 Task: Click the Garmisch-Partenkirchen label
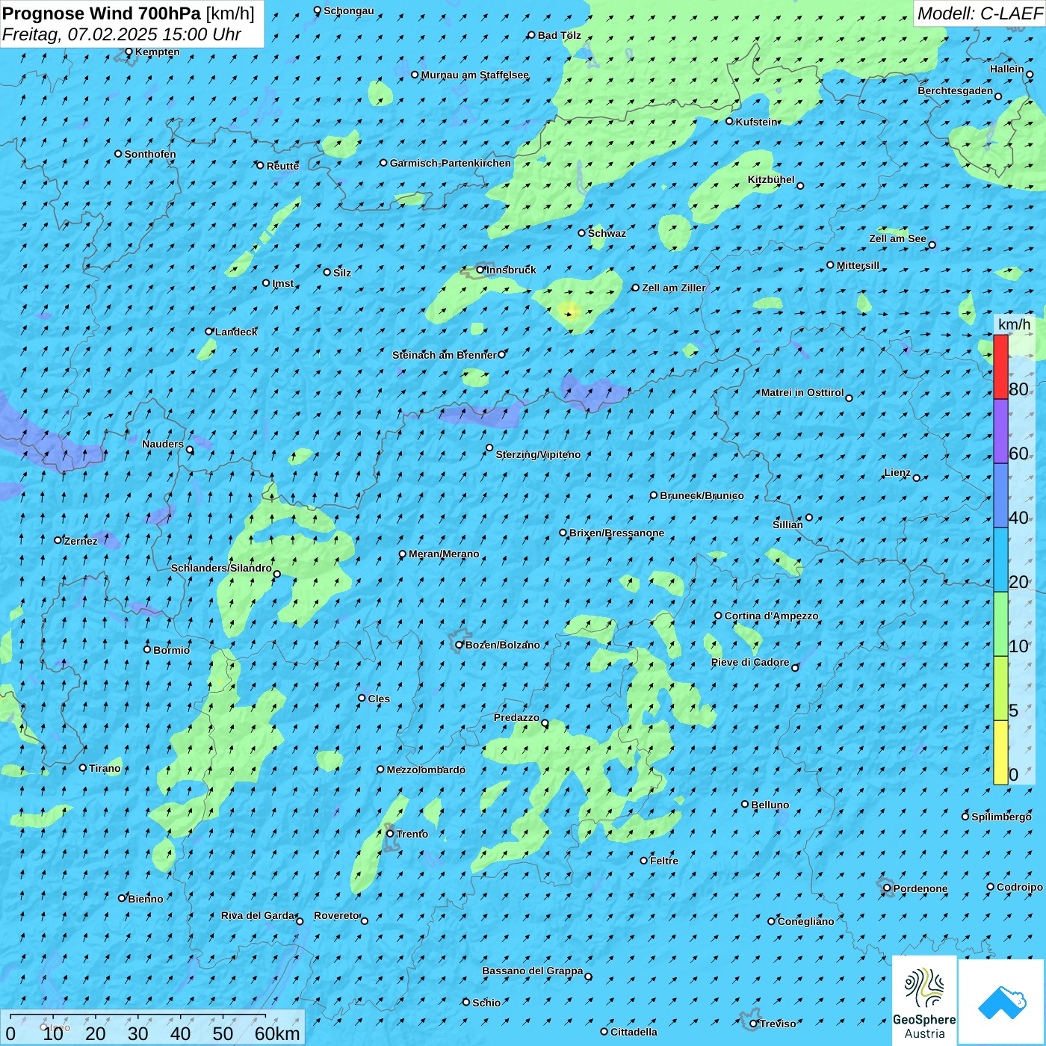point(451,163)
